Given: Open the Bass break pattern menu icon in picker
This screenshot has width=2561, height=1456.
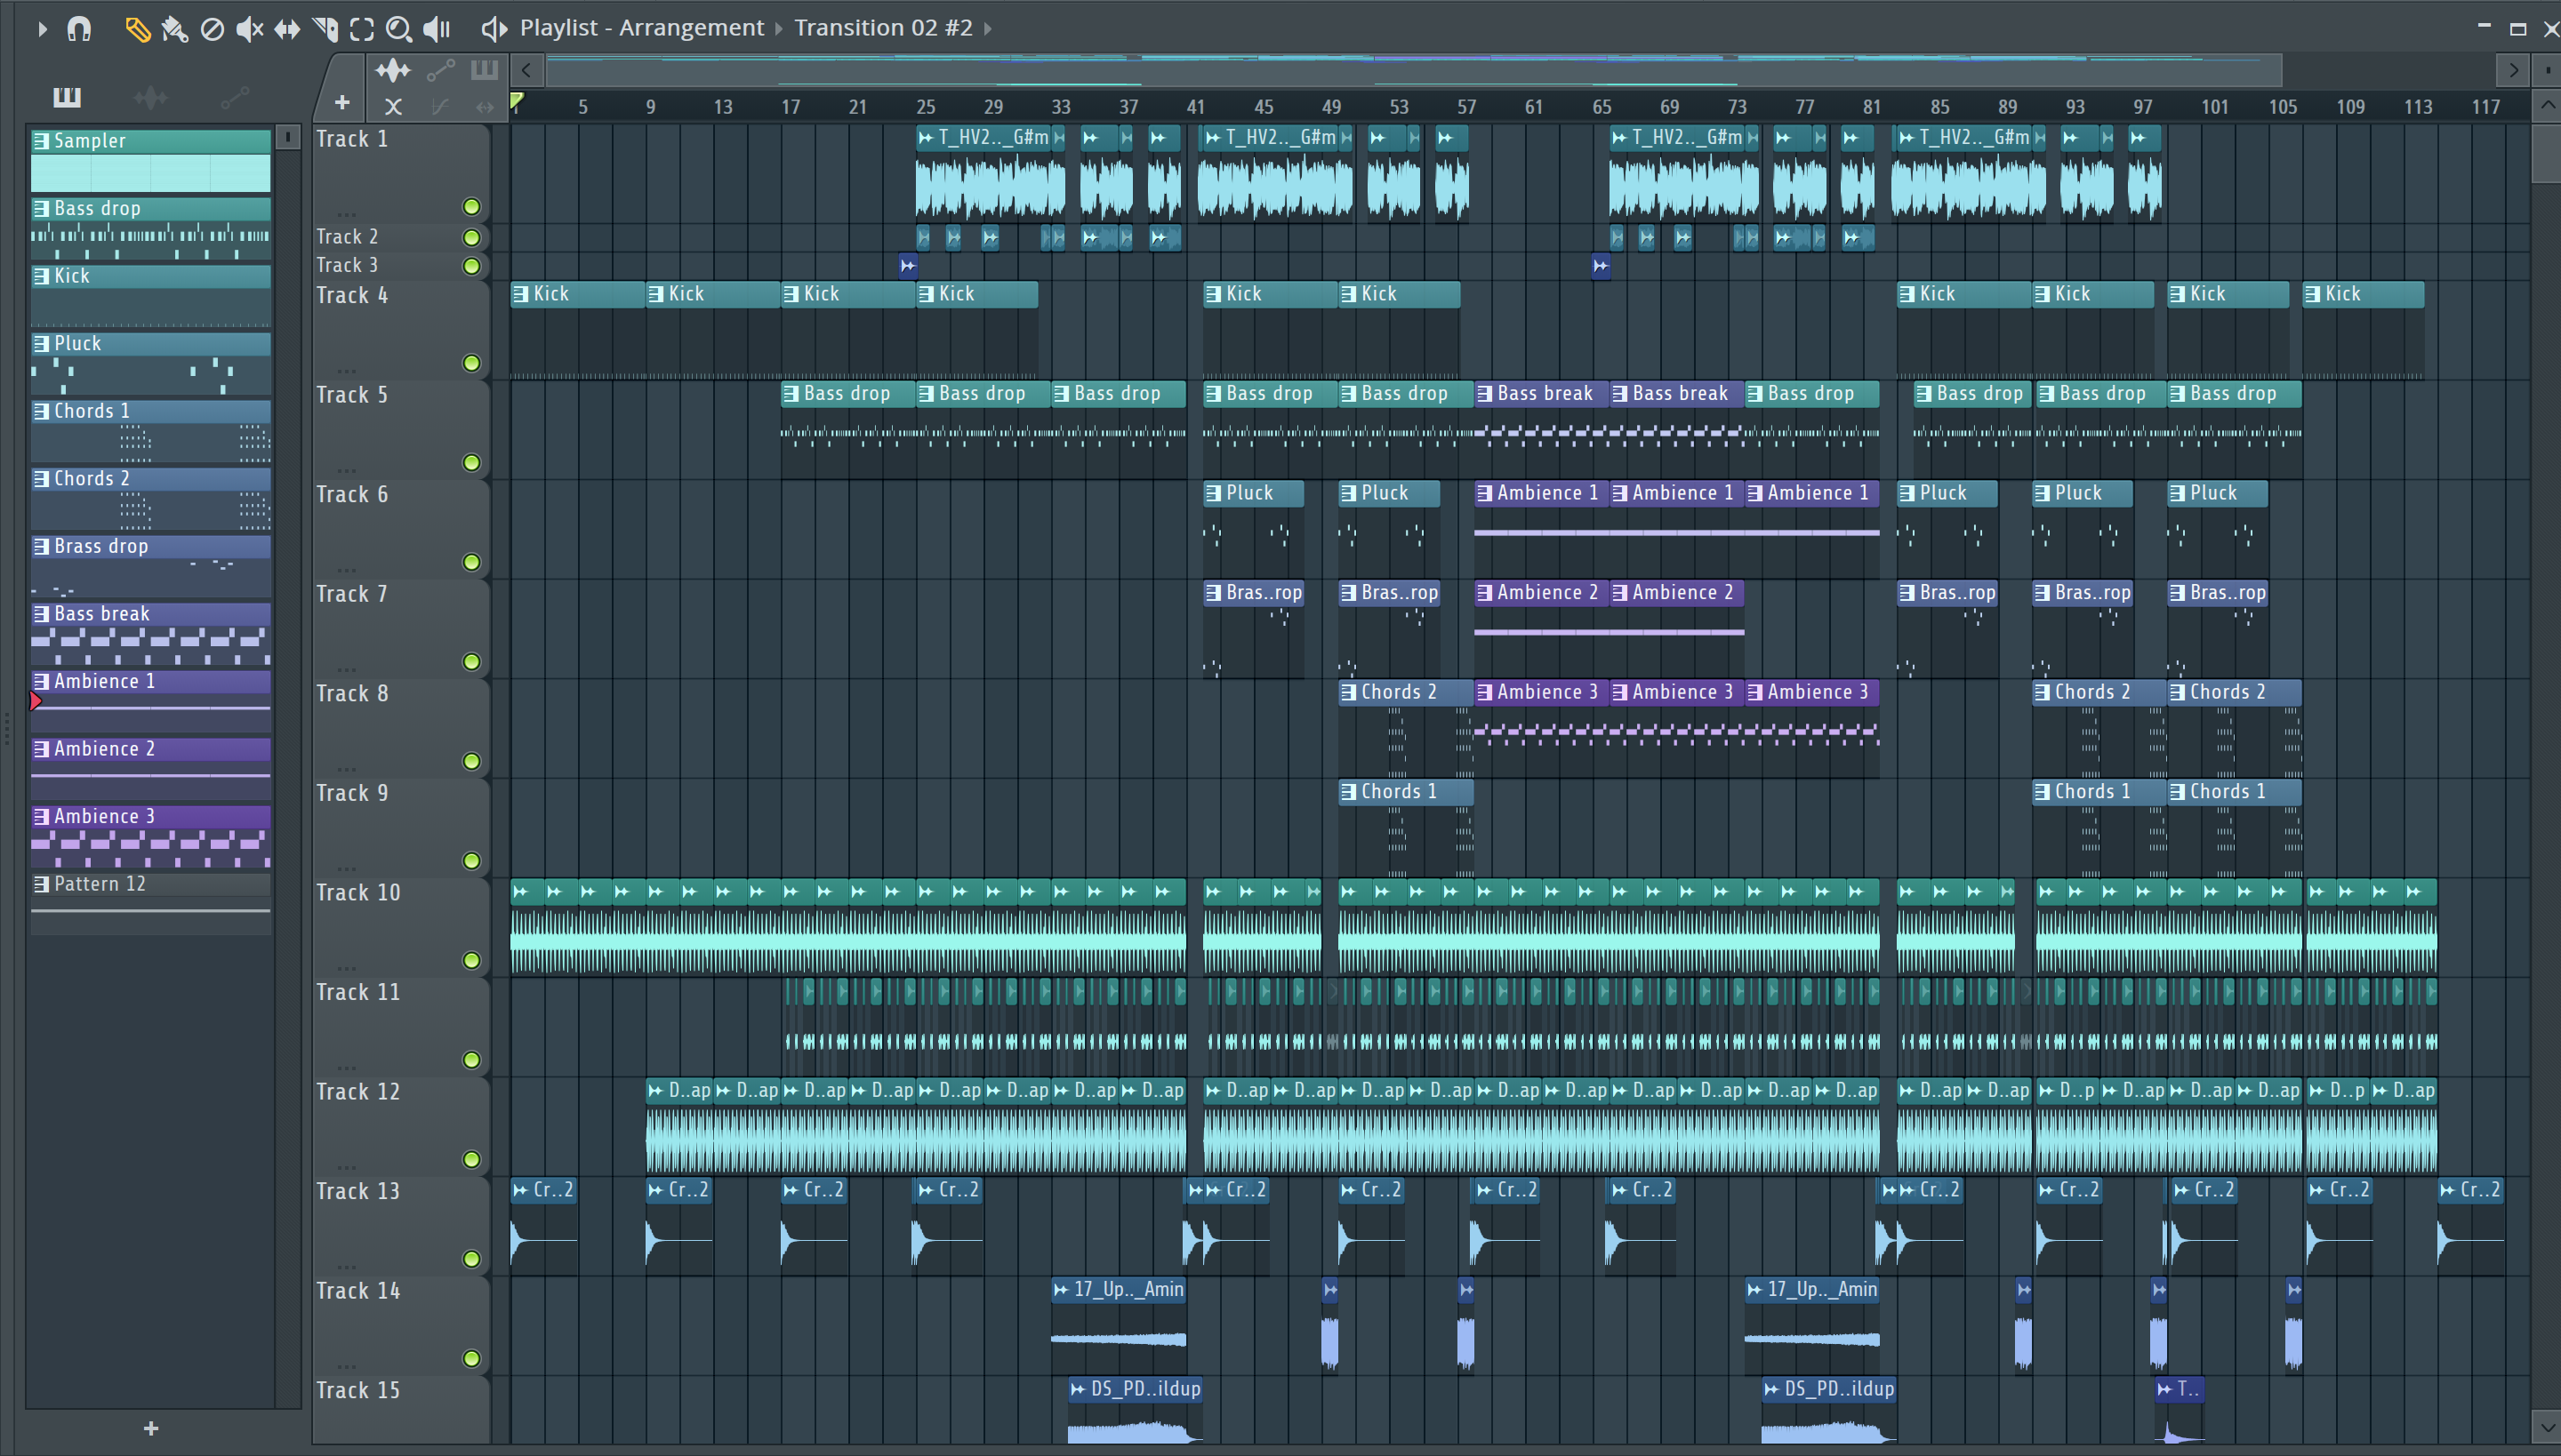Looking at the screenshot, I should pyautogui.click(x=41, y=614).
